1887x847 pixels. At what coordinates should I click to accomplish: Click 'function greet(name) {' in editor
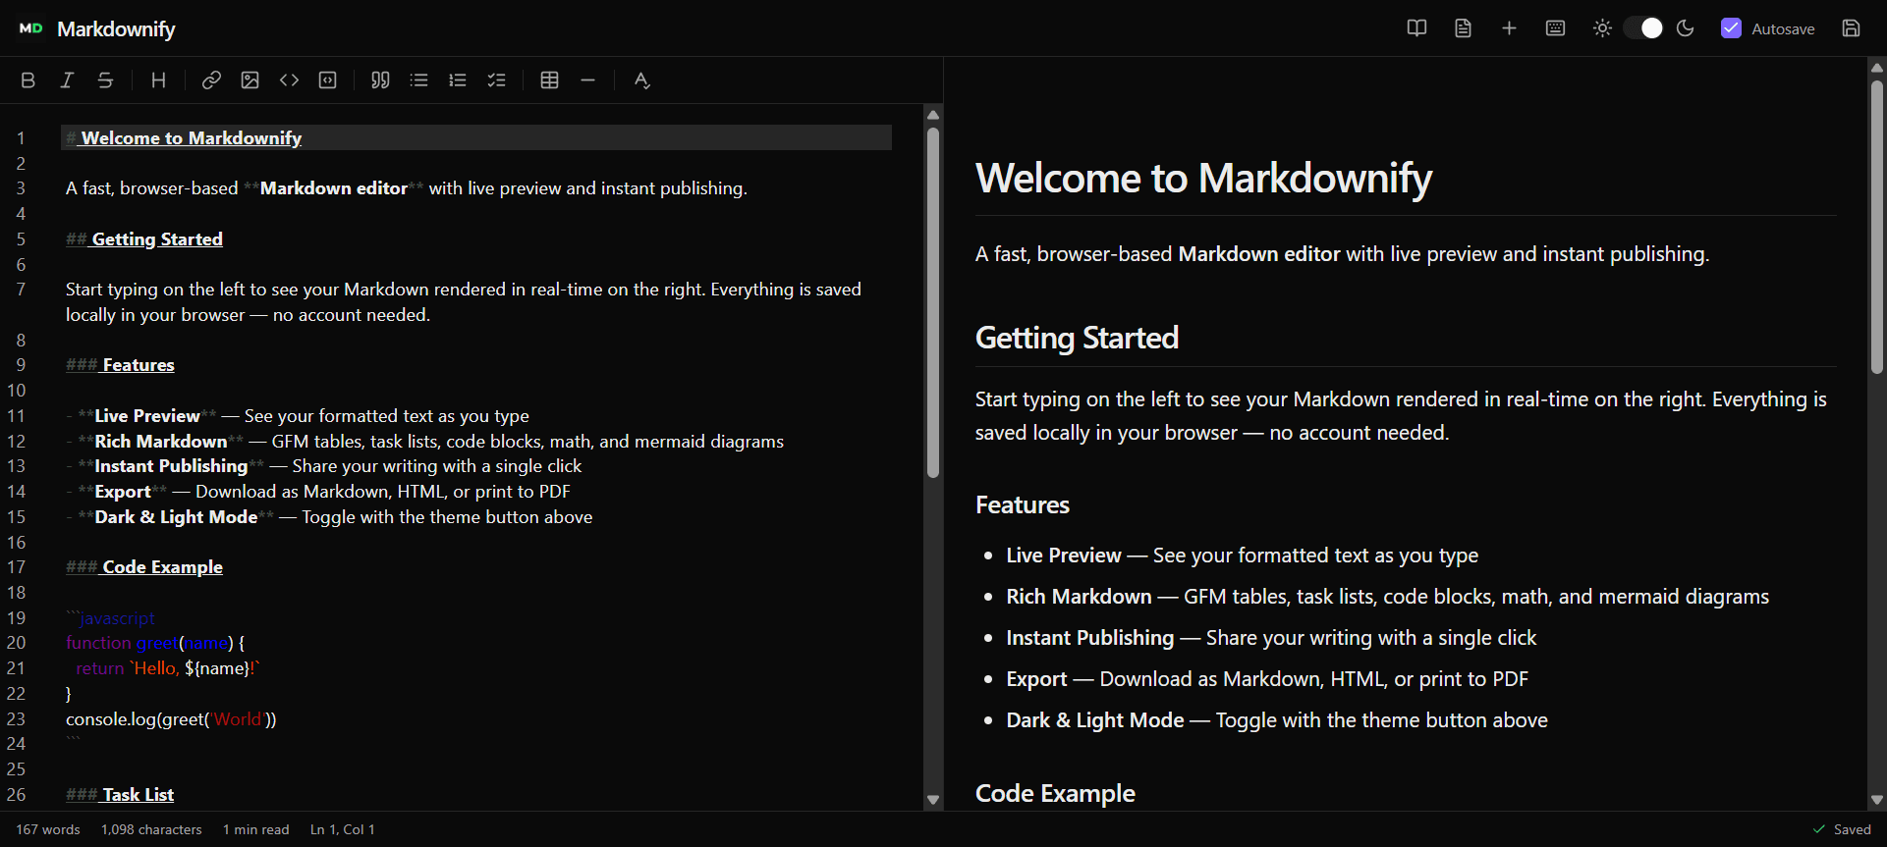point(155,643)
